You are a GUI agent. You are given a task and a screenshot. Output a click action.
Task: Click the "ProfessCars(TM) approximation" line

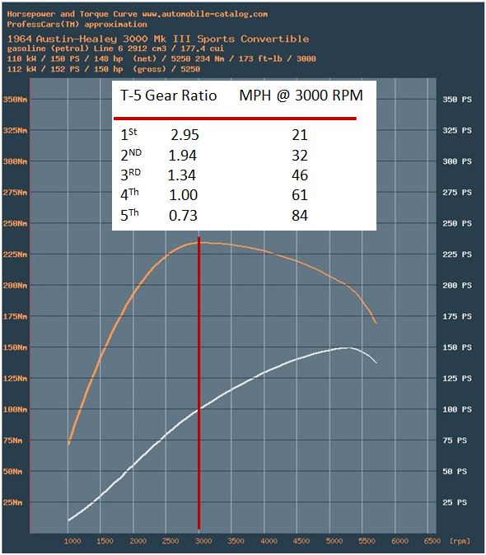pyautogui.click(x=77, y=25)
